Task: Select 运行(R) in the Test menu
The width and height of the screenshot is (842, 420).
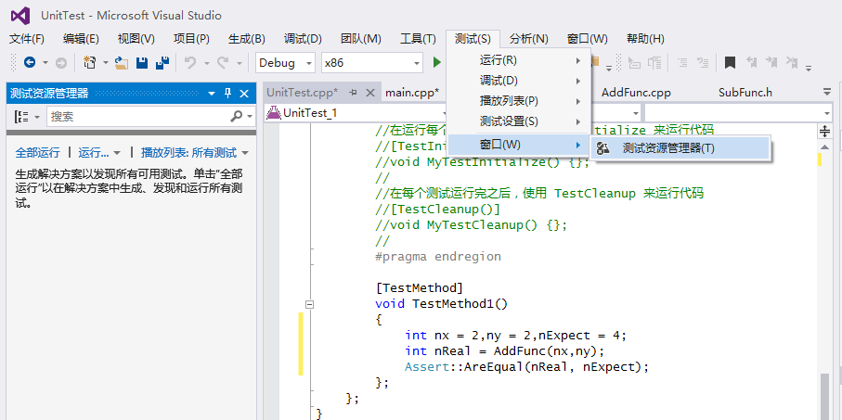Action: pyautogui.click(x=519, y=60)
